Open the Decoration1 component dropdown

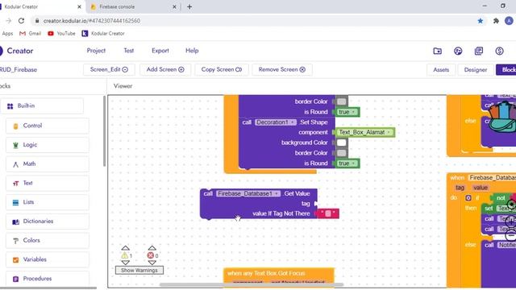(x=276, y=122)
